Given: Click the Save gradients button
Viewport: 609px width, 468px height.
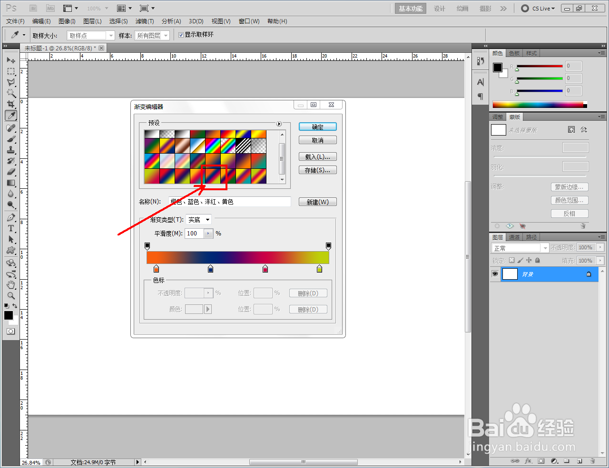Looking at the screenshot, I should click(318, 170).
